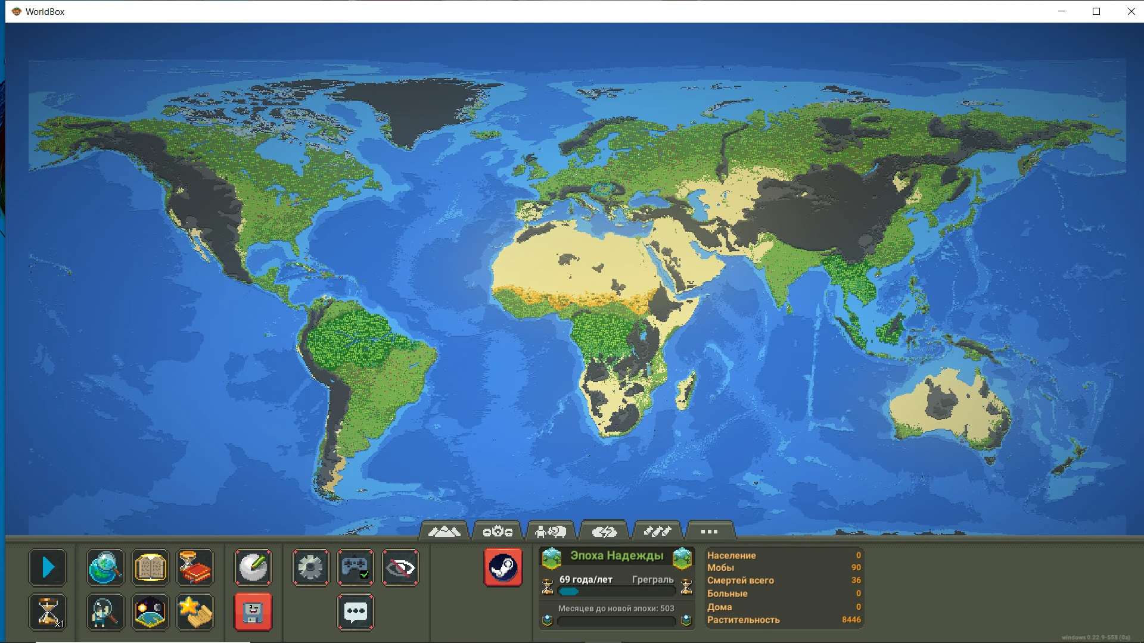Open the lightning destruction tab
Viewport: 1144px width, 643px height.
604,532
